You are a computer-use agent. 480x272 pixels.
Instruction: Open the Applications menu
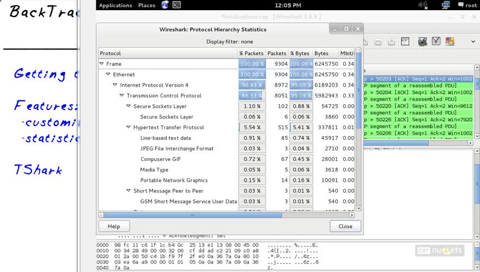(115, 5)
